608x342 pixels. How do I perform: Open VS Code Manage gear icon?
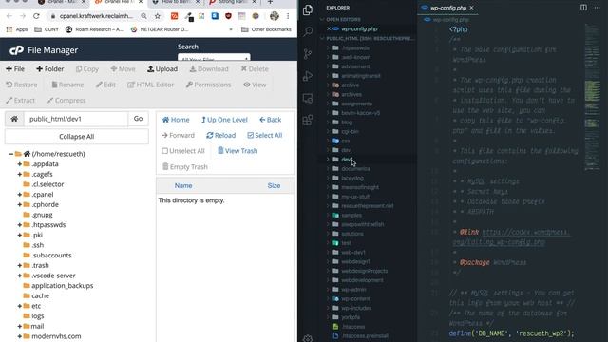308,338
